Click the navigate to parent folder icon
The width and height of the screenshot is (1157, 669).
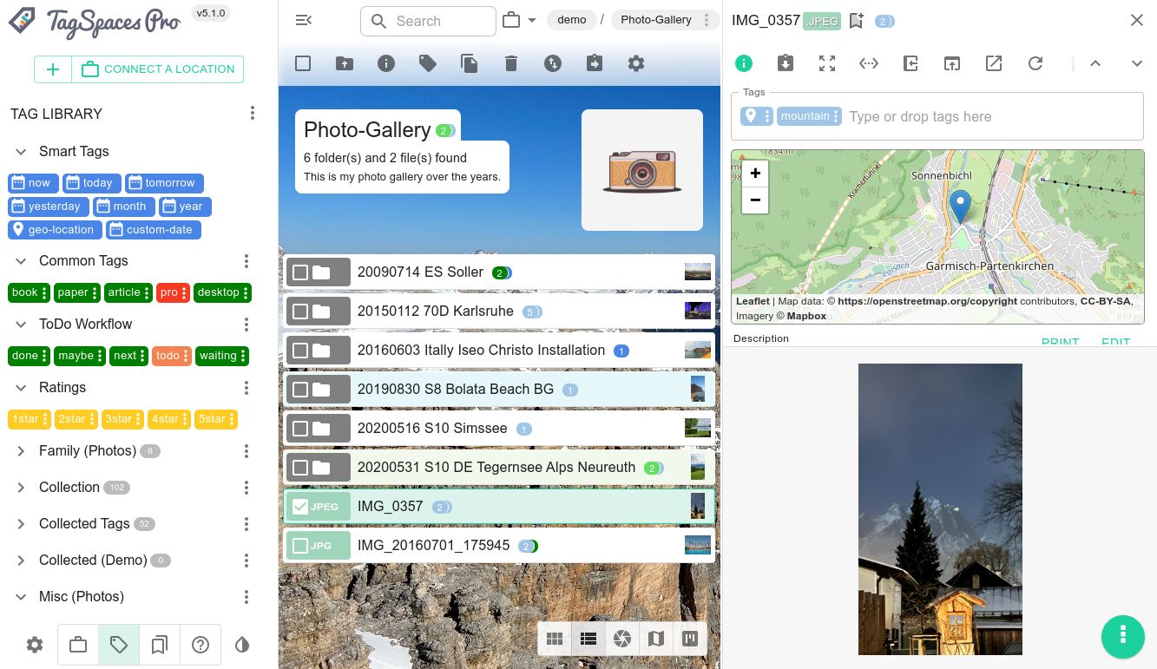(910, 63)
